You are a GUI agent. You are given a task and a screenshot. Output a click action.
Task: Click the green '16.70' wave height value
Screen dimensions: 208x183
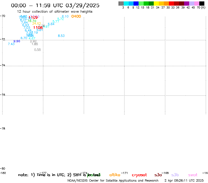coord(32,21)
